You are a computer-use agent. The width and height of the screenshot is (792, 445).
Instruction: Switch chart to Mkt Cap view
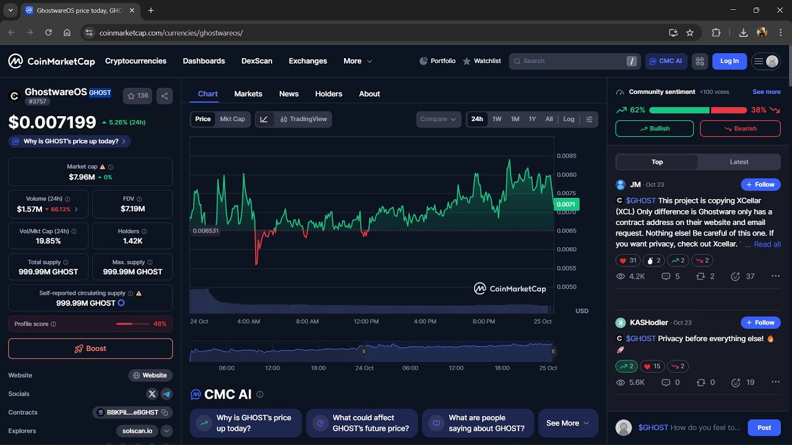233,119
